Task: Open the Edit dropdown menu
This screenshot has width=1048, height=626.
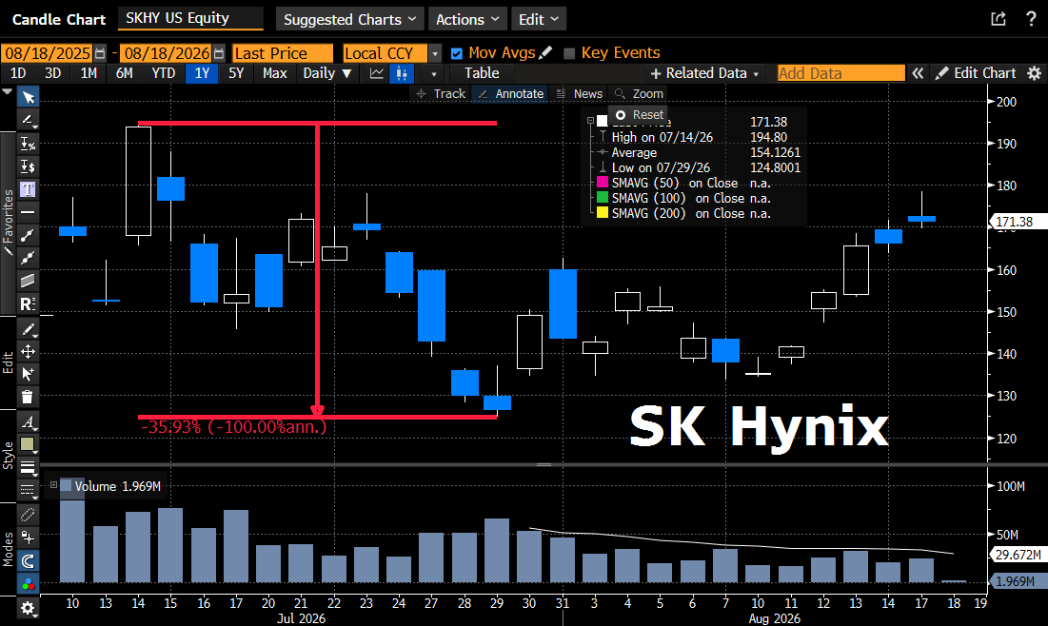Action: [539, 19]
